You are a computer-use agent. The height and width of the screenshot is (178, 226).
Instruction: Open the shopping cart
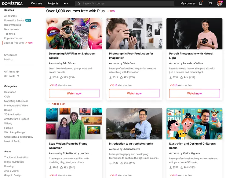tap(210, 3)
